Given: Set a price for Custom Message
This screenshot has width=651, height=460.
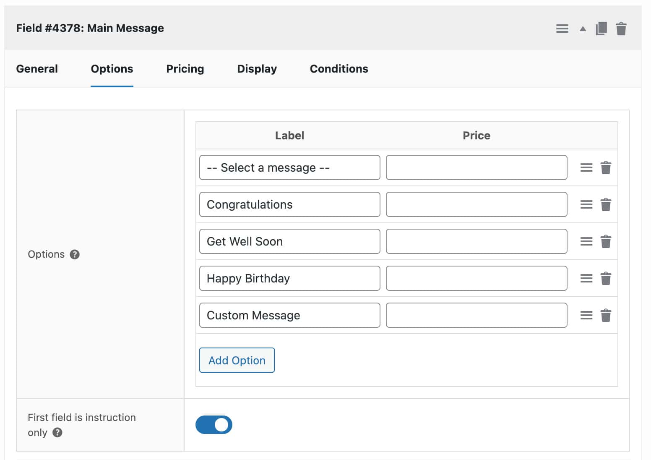Looking at the screenshot, I should point(477,315).
